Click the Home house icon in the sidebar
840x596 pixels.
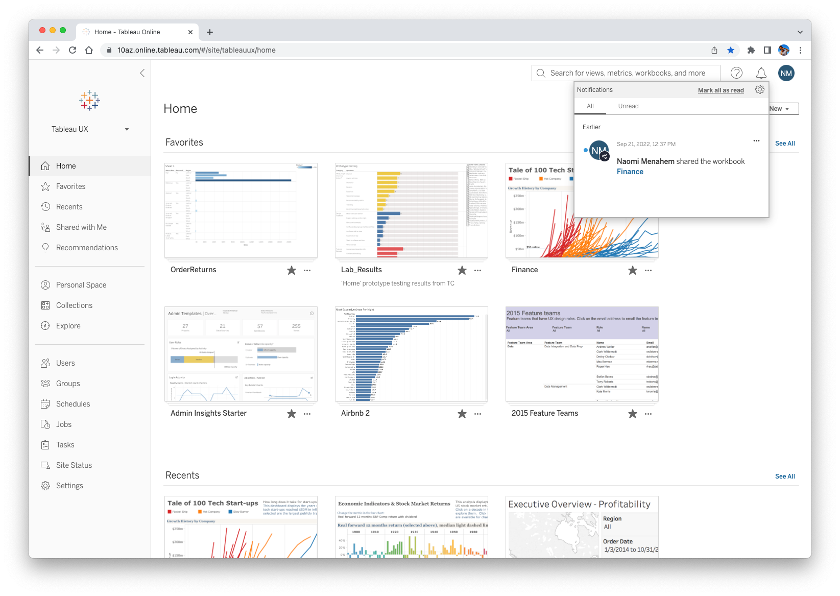coord(45,166)
